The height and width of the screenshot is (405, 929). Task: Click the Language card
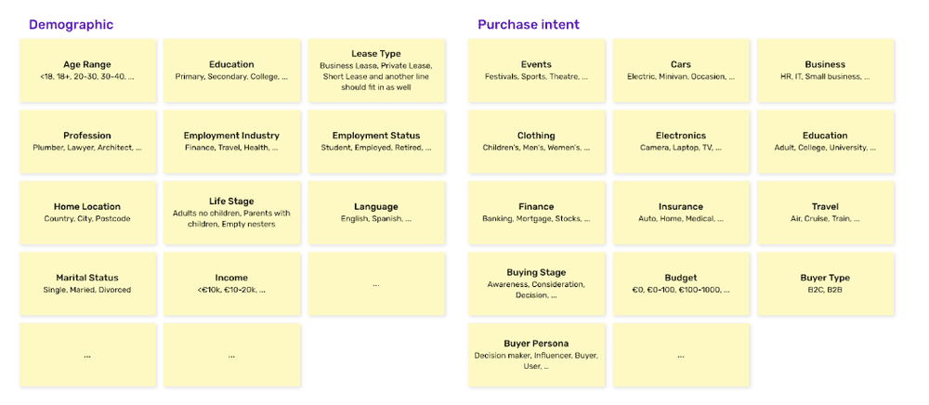pos(376,213)
